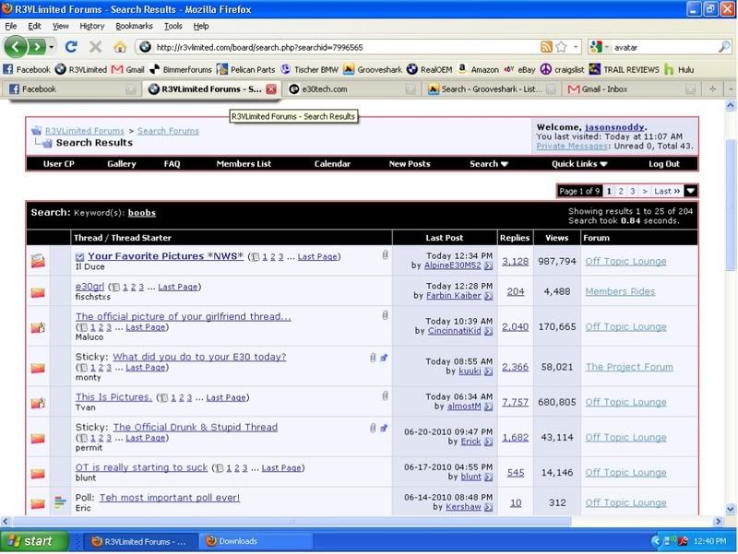Open replies count 3,128

[515, 261]
